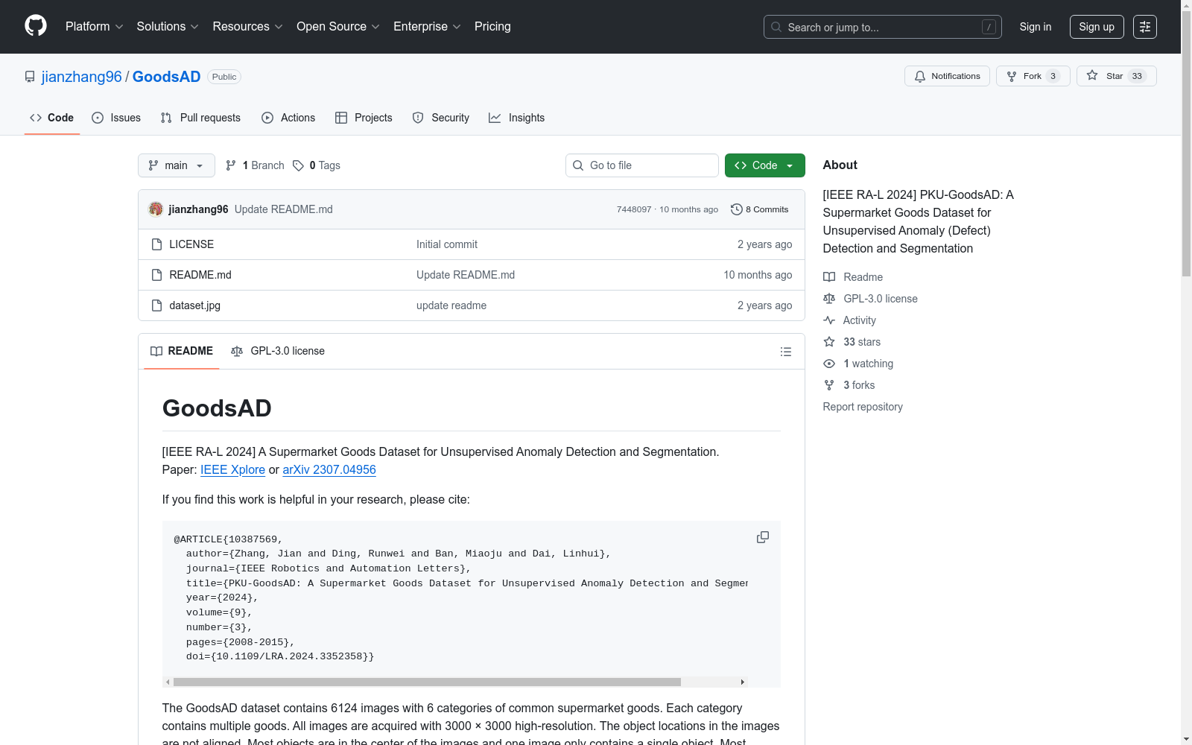This screenshot has height=745, width=1192.
Task: Select the README tab in file panel
Action: [182, 351]
